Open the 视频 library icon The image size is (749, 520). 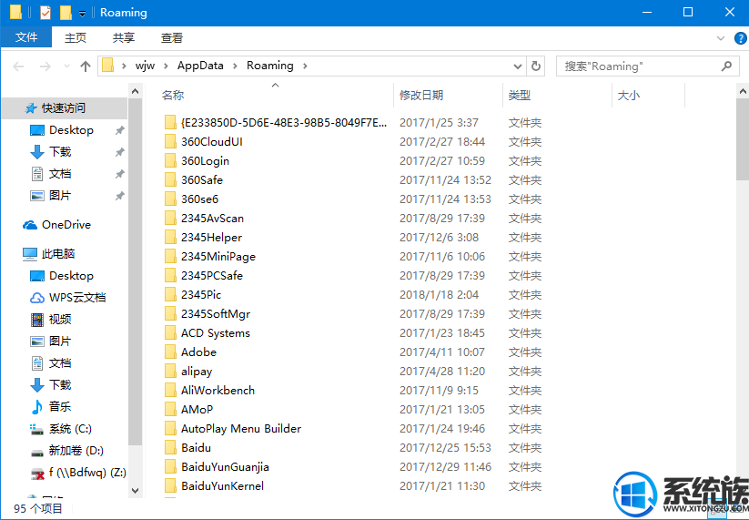tap(37, 320)
